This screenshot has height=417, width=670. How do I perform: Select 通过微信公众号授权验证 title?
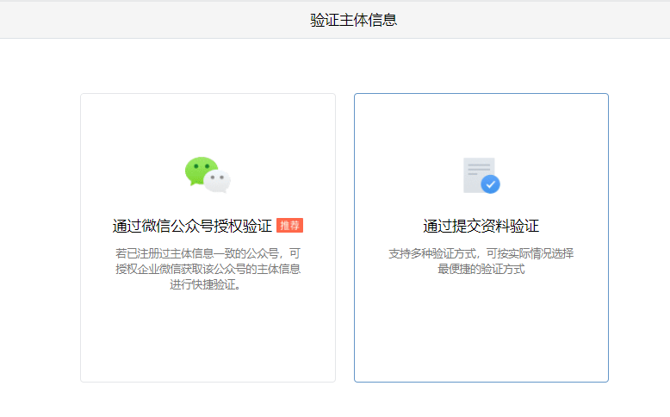(x=192, y=226)
